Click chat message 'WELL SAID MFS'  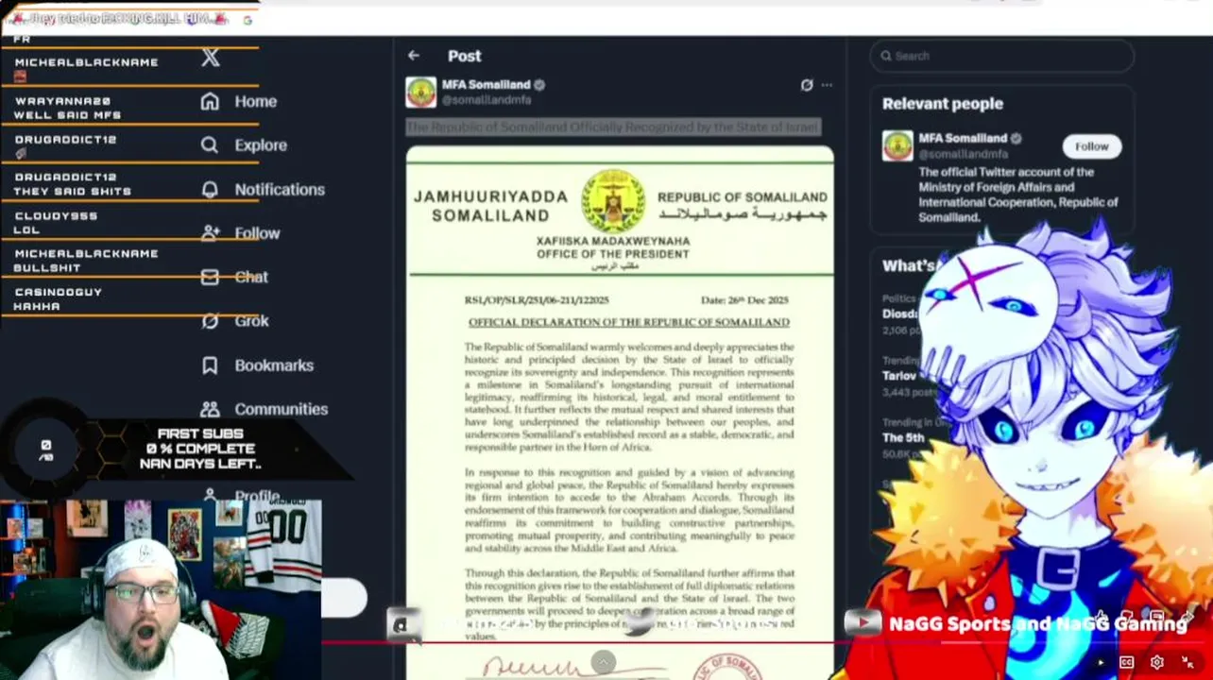67,115
